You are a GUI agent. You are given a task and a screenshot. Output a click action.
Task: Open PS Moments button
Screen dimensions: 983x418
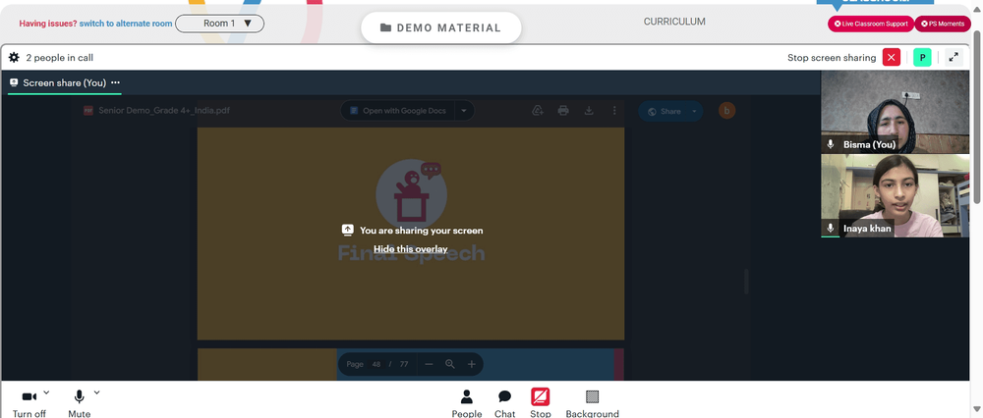click(943, 24)
